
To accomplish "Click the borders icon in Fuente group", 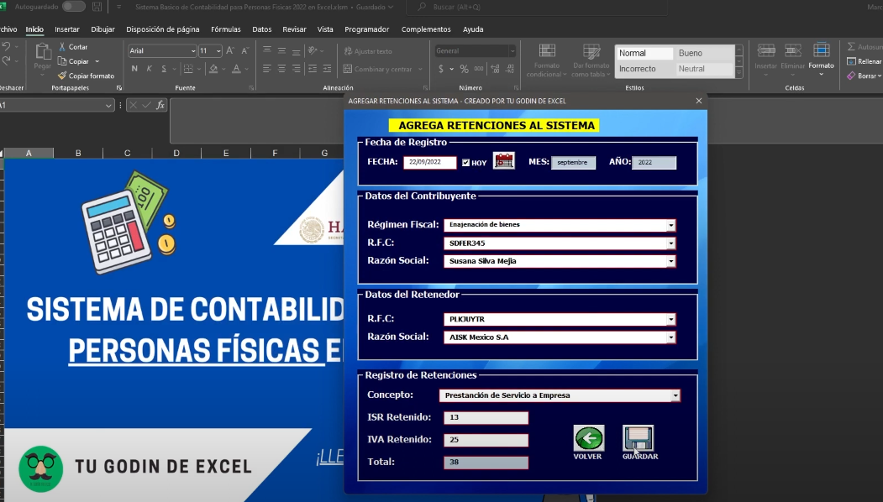I will pyautogui.click(x=188, y=69).
